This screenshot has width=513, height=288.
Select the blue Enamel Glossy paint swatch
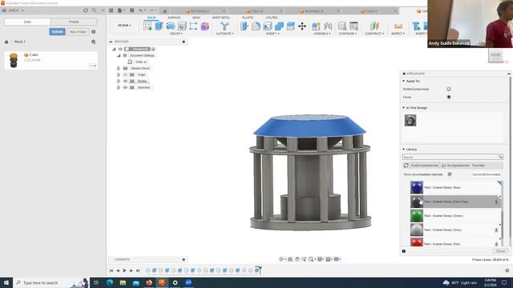[417, 187]
